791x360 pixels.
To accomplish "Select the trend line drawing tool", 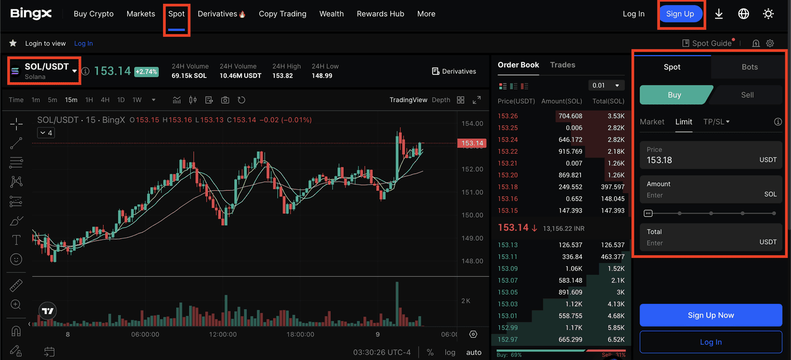I will pyautogui.click(x=16, y=143).
